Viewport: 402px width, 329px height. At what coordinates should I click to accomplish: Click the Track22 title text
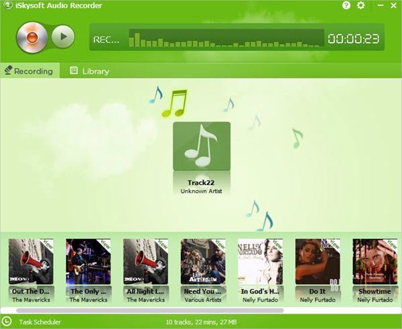point(201,182)
